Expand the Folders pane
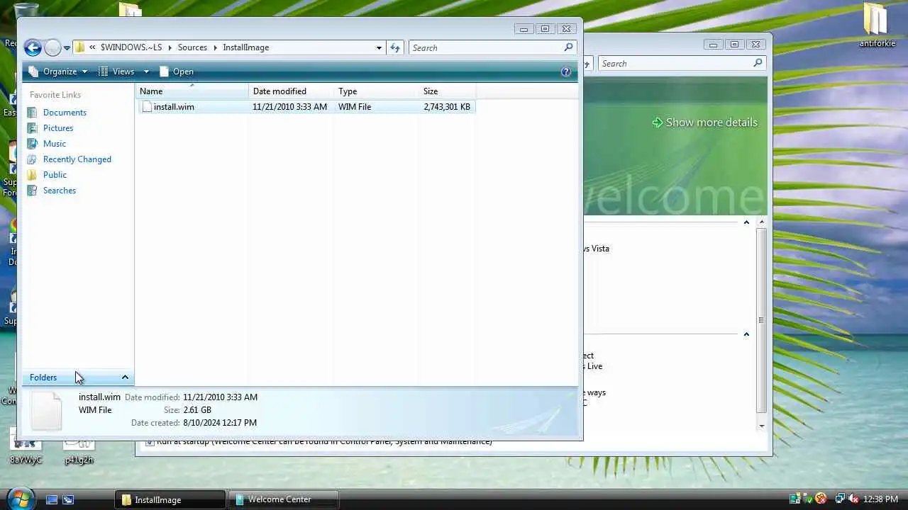The image size is (908, 510). pyautogui.click(x=78, y=378)
